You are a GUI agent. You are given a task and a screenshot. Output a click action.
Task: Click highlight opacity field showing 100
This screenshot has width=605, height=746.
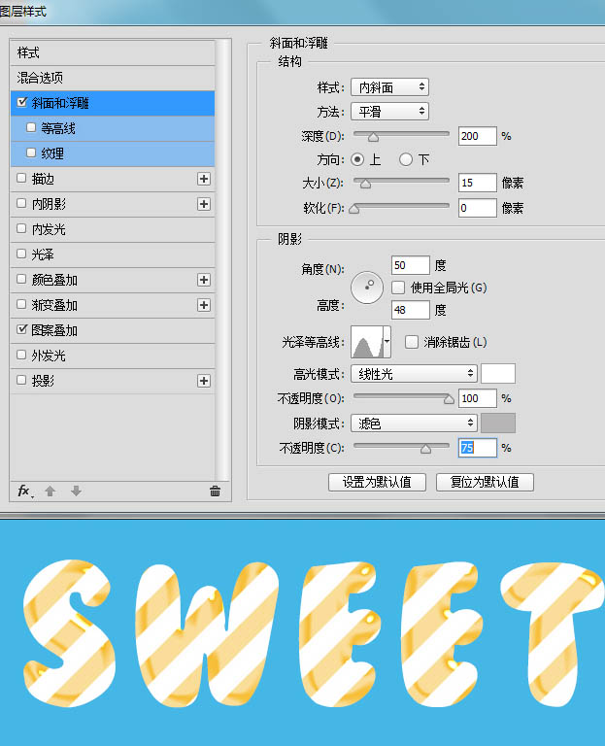(x=478, y=398)
